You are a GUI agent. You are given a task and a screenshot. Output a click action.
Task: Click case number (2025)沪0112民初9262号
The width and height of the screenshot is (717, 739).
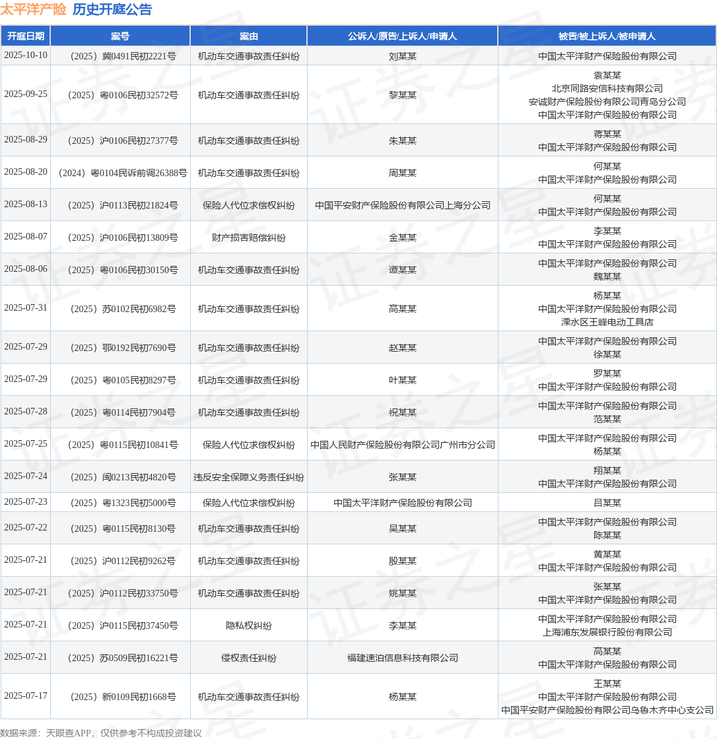(x=123, y=561)
